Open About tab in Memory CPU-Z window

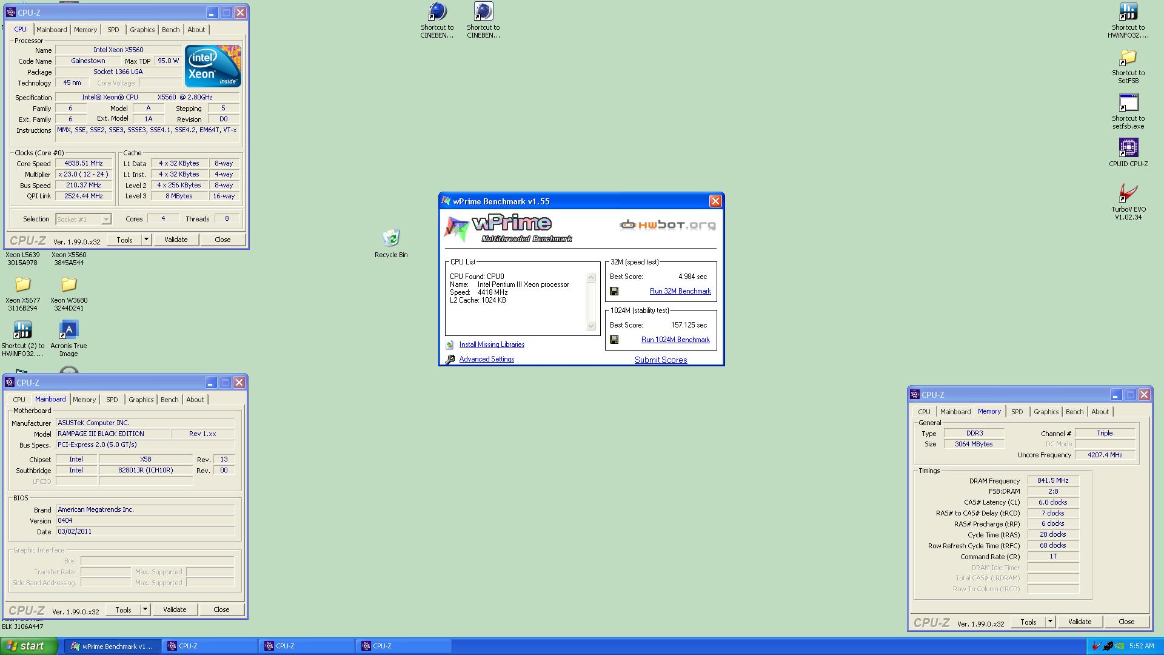pyautogui.click(x=1100, y=412)
